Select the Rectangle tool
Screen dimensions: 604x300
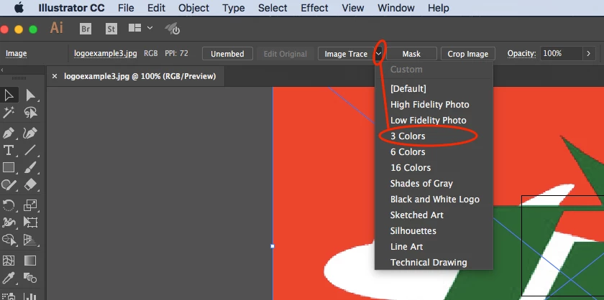click(x=9, y=167)
